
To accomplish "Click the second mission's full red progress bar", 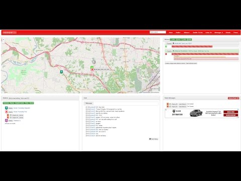I will (205, 54).
